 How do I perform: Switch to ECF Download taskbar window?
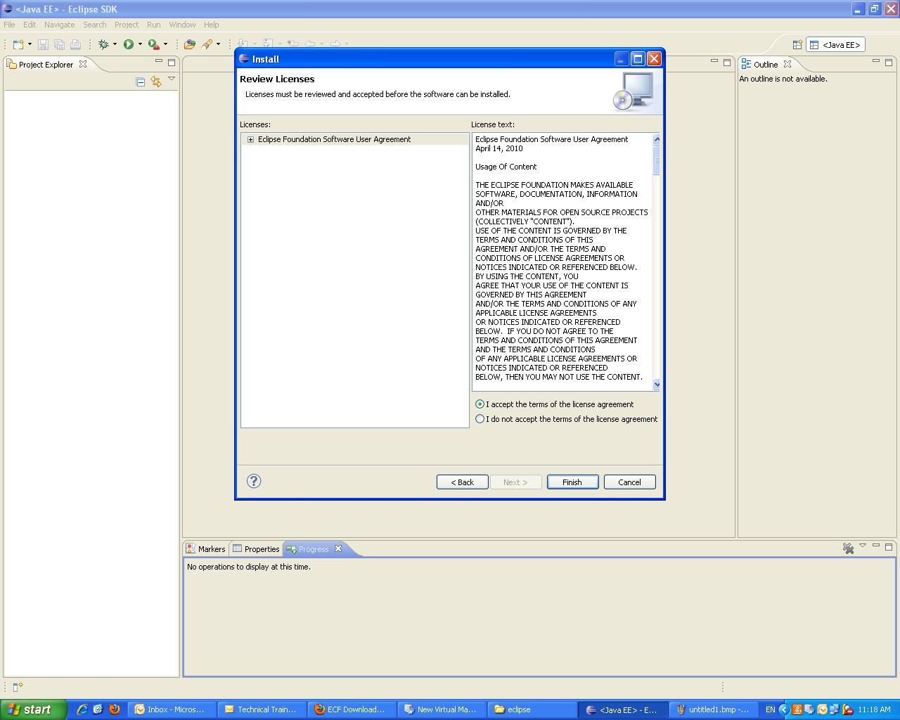tap(351, 709)
